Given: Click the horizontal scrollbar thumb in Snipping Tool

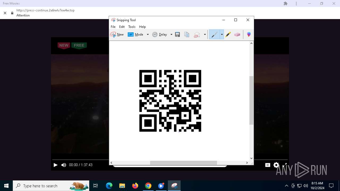Looking at the screenshot, I should click(183, 163).
